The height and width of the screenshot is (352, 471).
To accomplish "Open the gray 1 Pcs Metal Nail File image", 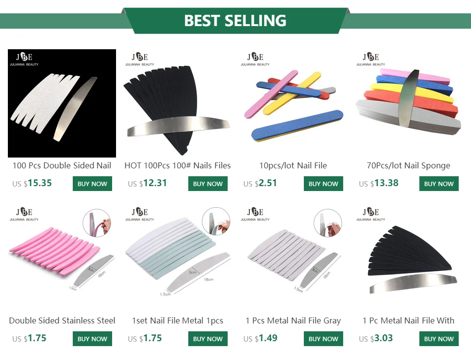I will point(293,258).
